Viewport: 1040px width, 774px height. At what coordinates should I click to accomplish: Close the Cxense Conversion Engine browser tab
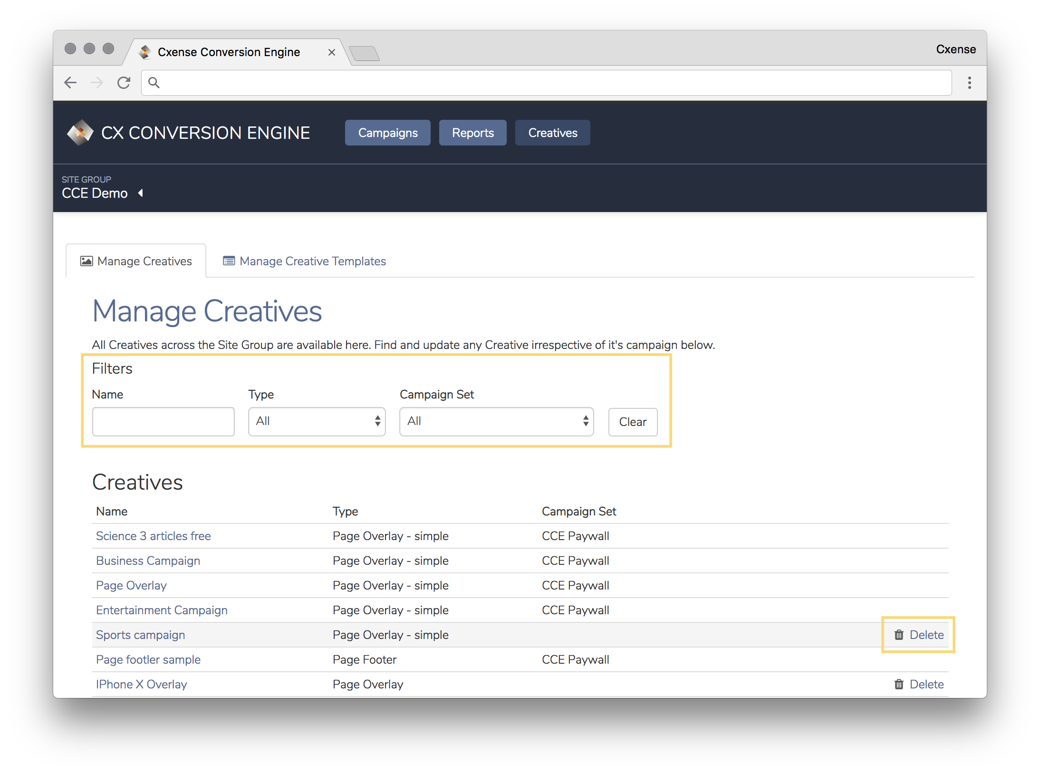coord(332,52)
